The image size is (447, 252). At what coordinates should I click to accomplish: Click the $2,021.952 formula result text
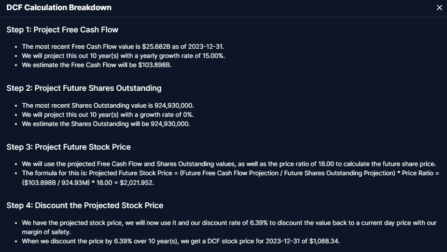coord(137,182)
